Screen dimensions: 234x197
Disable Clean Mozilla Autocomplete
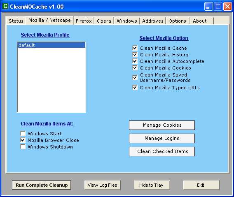(x=135, y=61)
